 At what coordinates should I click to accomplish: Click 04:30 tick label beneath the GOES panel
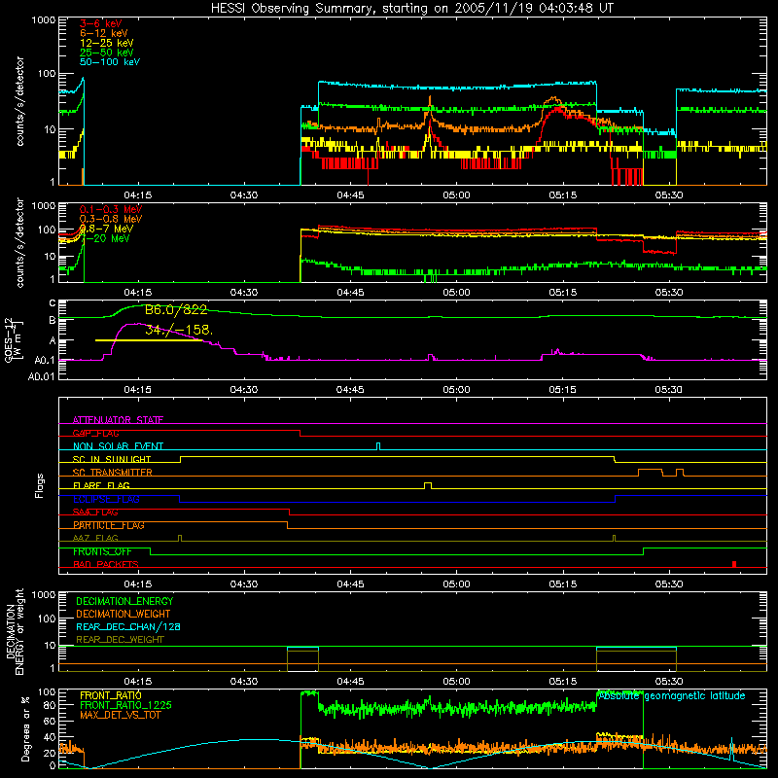click(244, 390)
